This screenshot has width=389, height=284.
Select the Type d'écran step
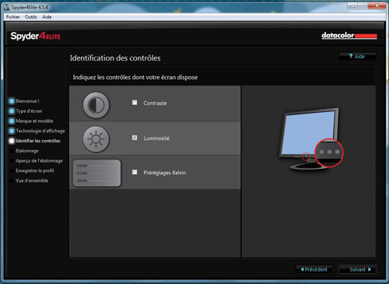29,111
